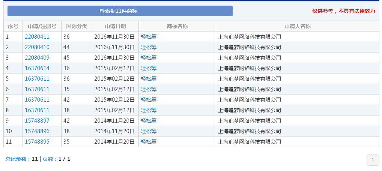This screenshot has height=171, width=382.
Task: Open registration number 22080410 link
Action: pos(37,47)
